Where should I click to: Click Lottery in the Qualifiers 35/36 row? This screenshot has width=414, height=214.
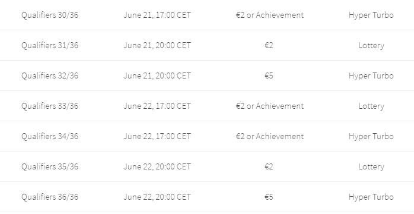point(371,167)
